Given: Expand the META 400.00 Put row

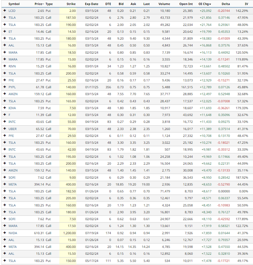Looking at the screenshot, I should pos(5,184).
